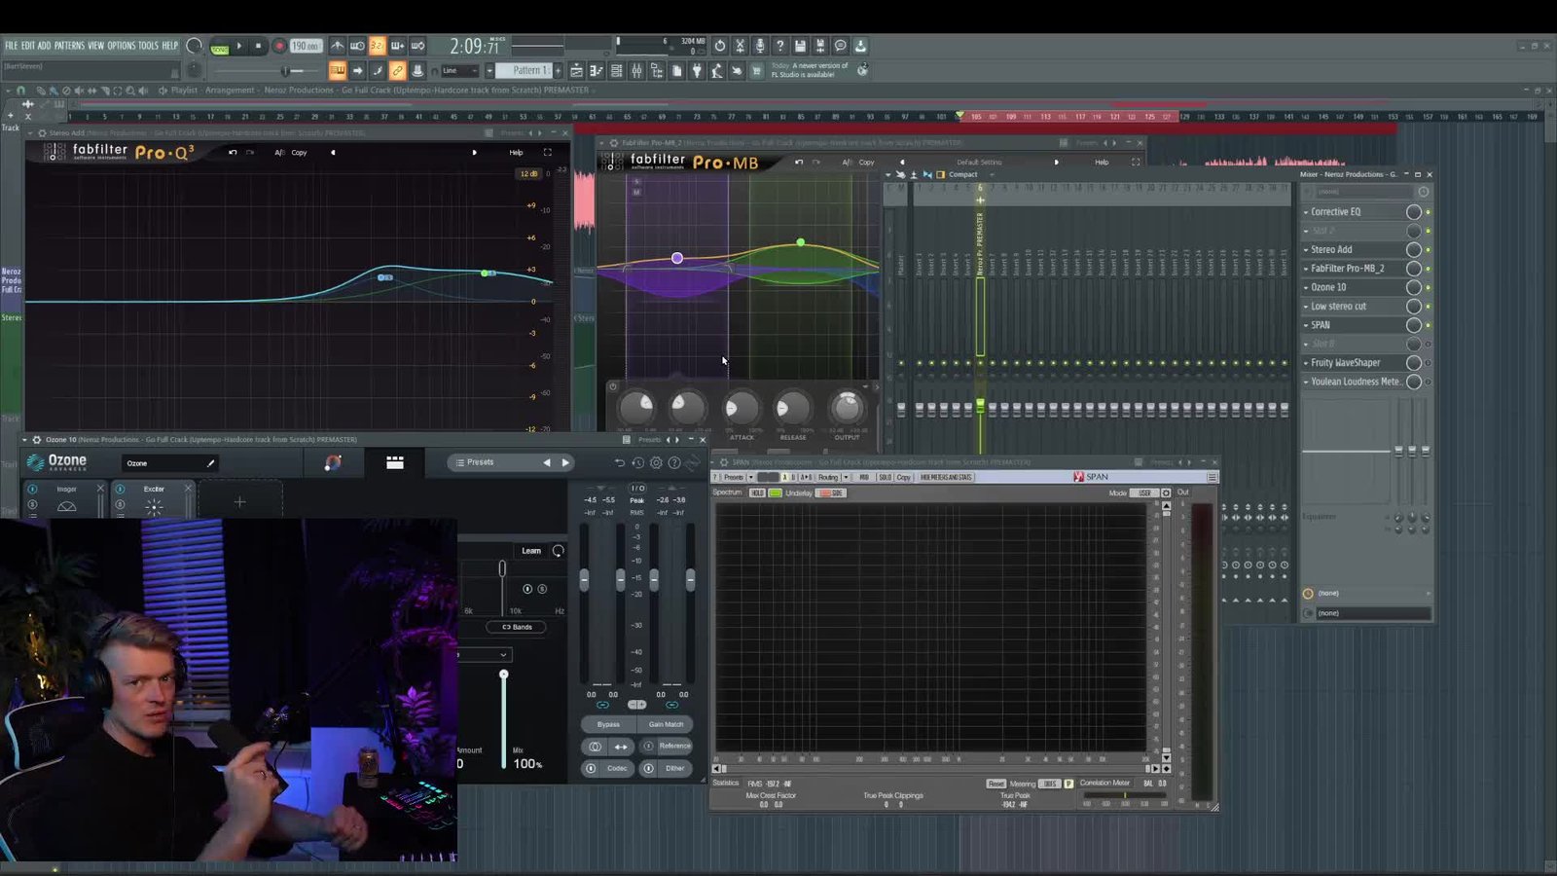Save project with the floppy disk icon
The image size is (1557, 876).
800,46
